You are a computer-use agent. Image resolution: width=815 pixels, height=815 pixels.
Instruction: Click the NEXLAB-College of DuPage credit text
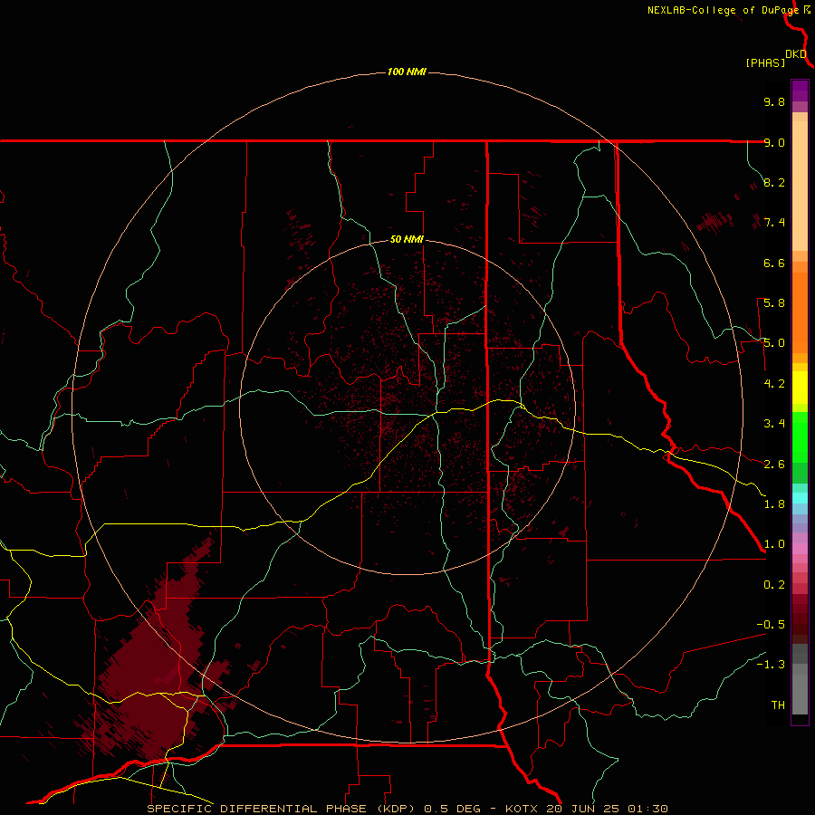723,10
